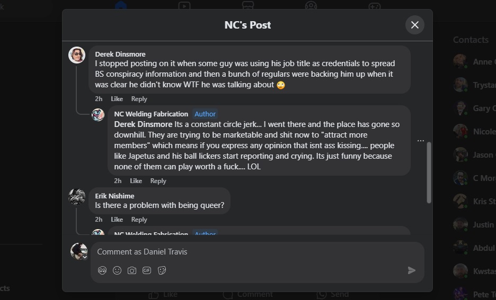Reply to Derek Dinsmore's comment
Screen dimensions: 496x300
pyautogui.click(x=139, y=99)
